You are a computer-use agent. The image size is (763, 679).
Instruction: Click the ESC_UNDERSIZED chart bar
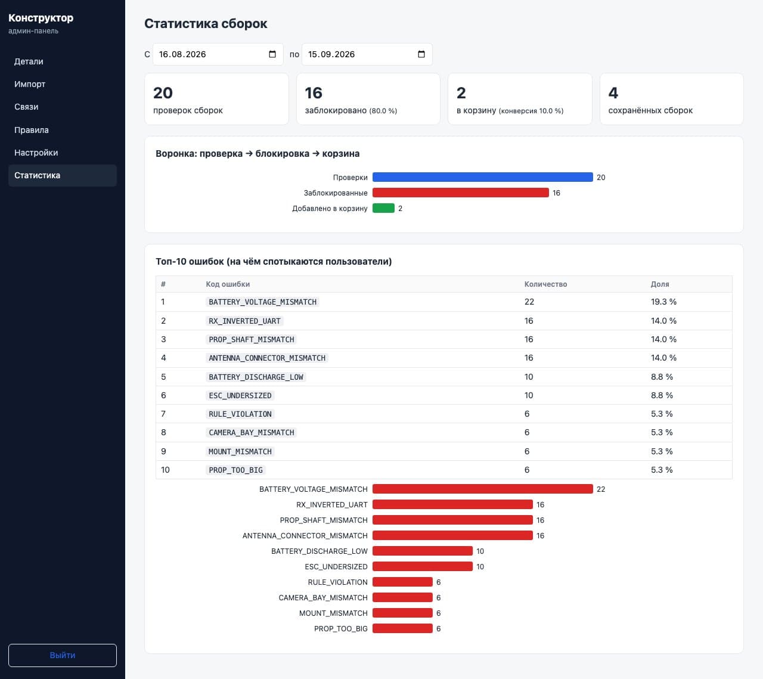coord(423,566)
